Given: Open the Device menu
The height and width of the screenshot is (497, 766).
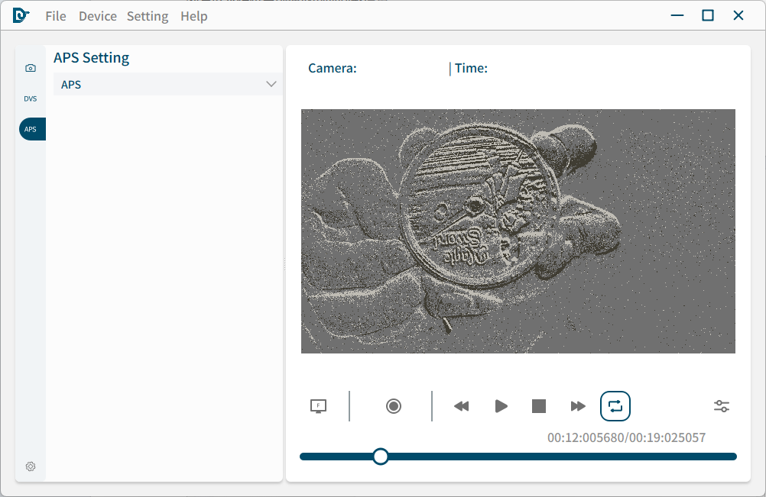Looking at the screenshot, I should 98,16.
